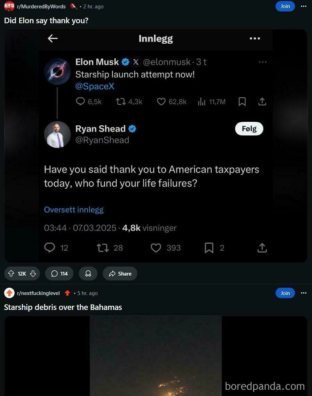Open the share icon on Elon's tweet
Screen dimensions: 312x396
coord(262,102)
